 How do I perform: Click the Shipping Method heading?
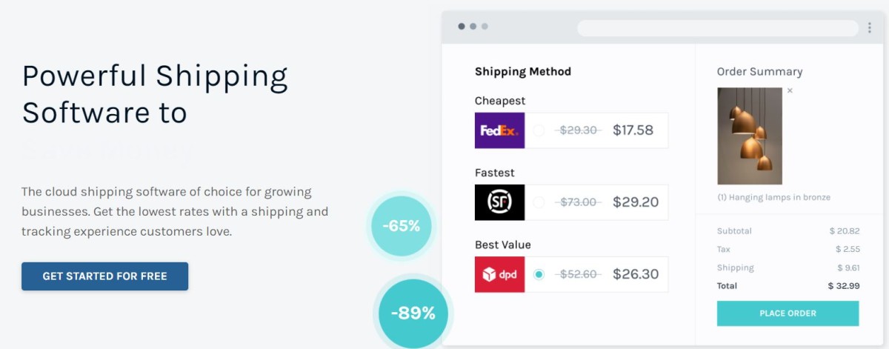coord(523,72)
